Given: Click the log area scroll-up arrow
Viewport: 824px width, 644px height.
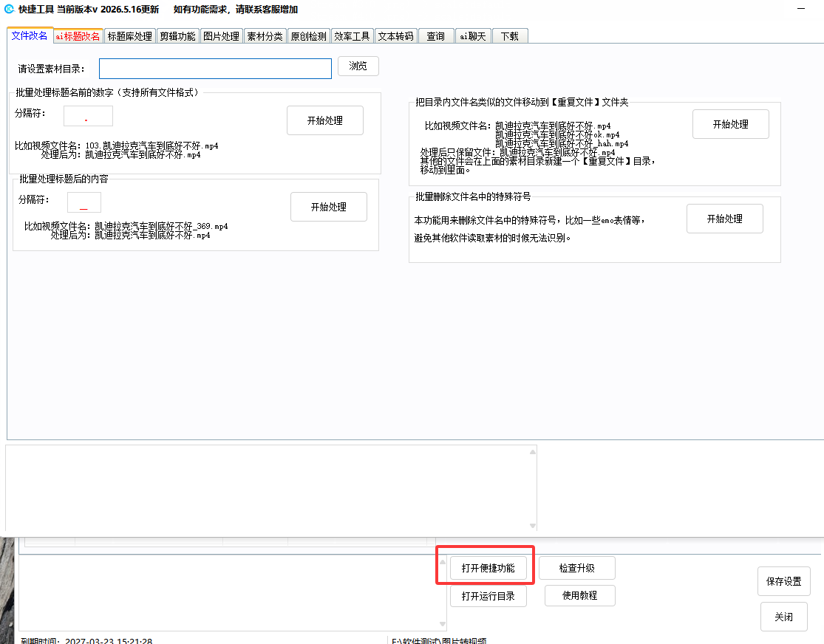Looking at the screenshot, I should [x=532, y=452].
